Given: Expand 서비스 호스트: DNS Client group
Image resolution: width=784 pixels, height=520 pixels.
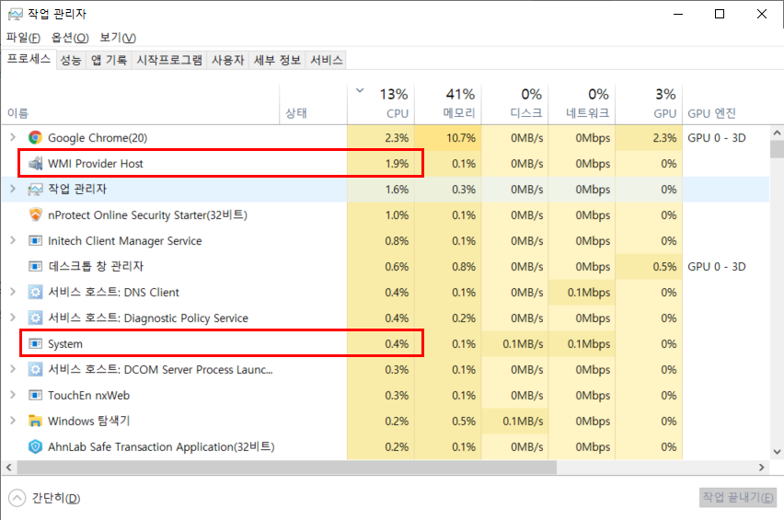Looking at the screenshot, I should (13, 292).
